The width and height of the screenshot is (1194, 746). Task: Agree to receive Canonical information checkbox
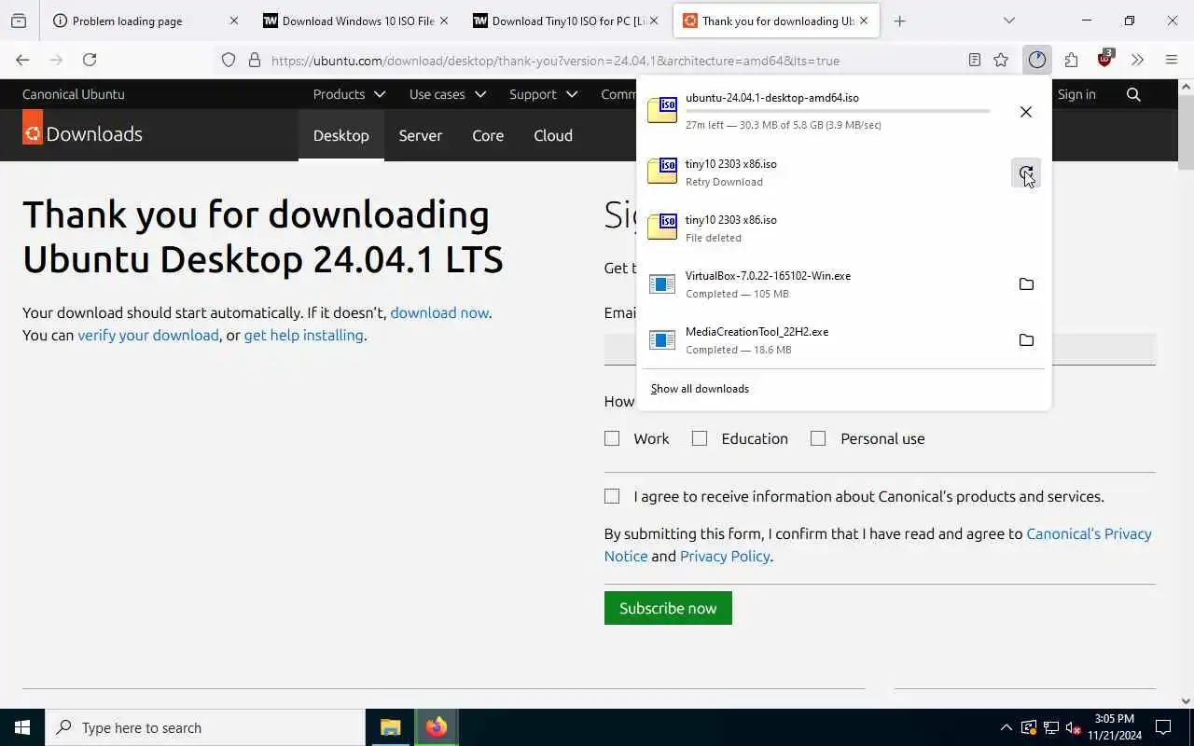pyautogui.click(x=612, y=496)
